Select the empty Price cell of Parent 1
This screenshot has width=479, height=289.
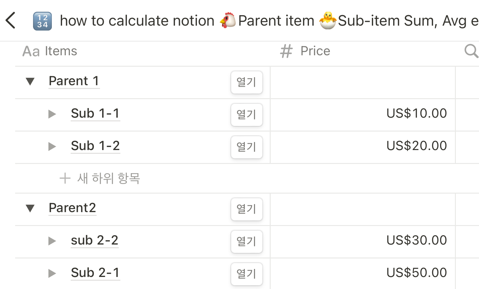[x=363, y=82]
